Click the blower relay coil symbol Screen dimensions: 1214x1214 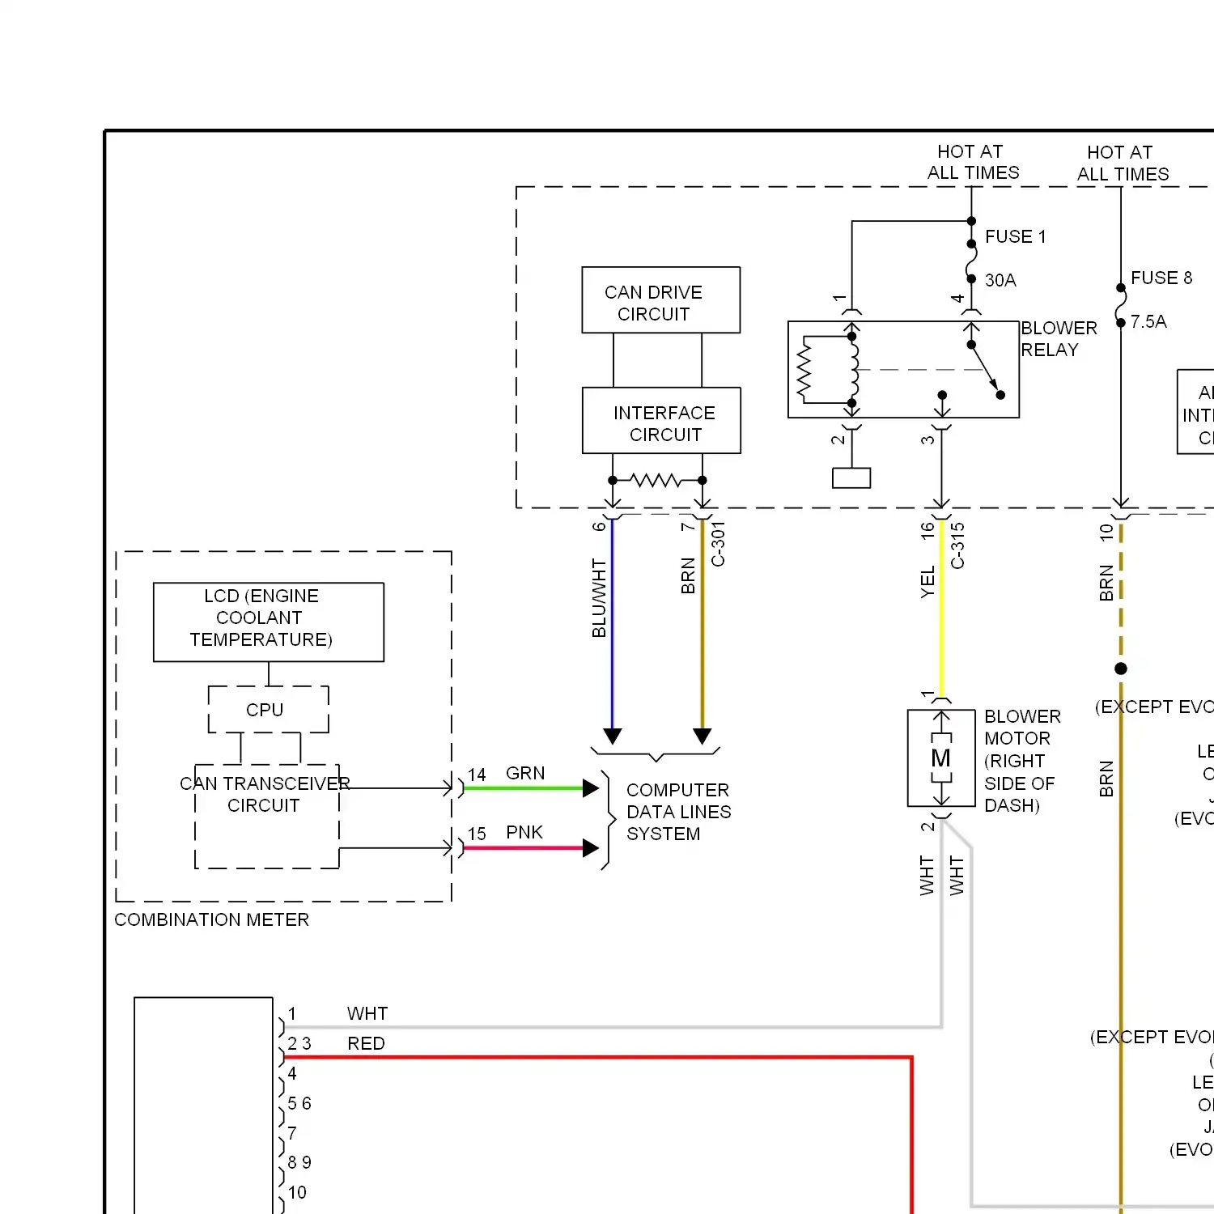pyautogui.click(x=852, y=370)
